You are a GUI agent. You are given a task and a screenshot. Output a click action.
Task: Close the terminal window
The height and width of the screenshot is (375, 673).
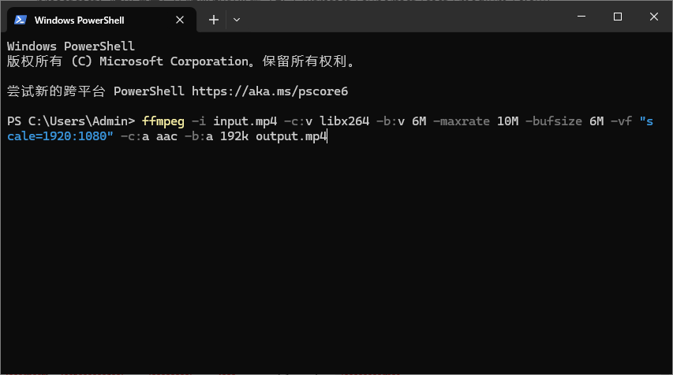654,17
